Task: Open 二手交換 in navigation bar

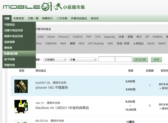Action: [x=62, y=18]
